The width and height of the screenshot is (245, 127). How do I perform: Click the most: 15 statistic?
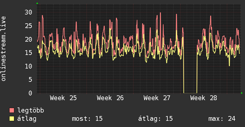click(x=87, y=119)
